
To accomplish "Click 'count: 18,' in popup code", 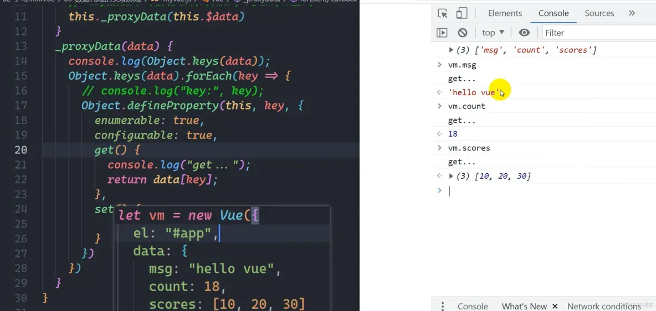I will click(187, 286).
